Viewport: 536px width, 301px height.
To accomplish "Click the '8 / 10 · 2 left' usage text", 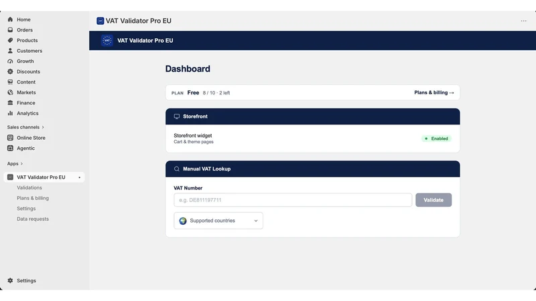I will (x=216, y=93).
